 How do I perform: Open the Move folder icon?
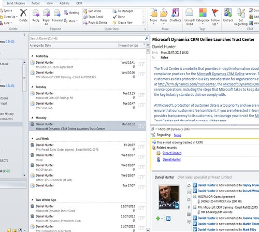click(x=153, y=13)
